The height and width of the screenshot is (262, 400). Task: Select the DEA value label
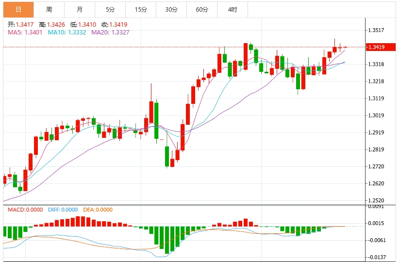98,210
